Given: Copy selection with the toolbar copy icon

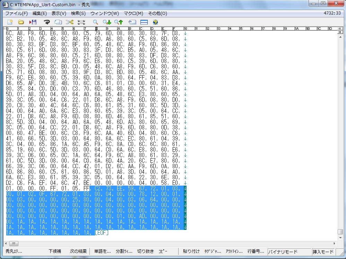Looking at the screenshot, I should [x=58, y=22].
